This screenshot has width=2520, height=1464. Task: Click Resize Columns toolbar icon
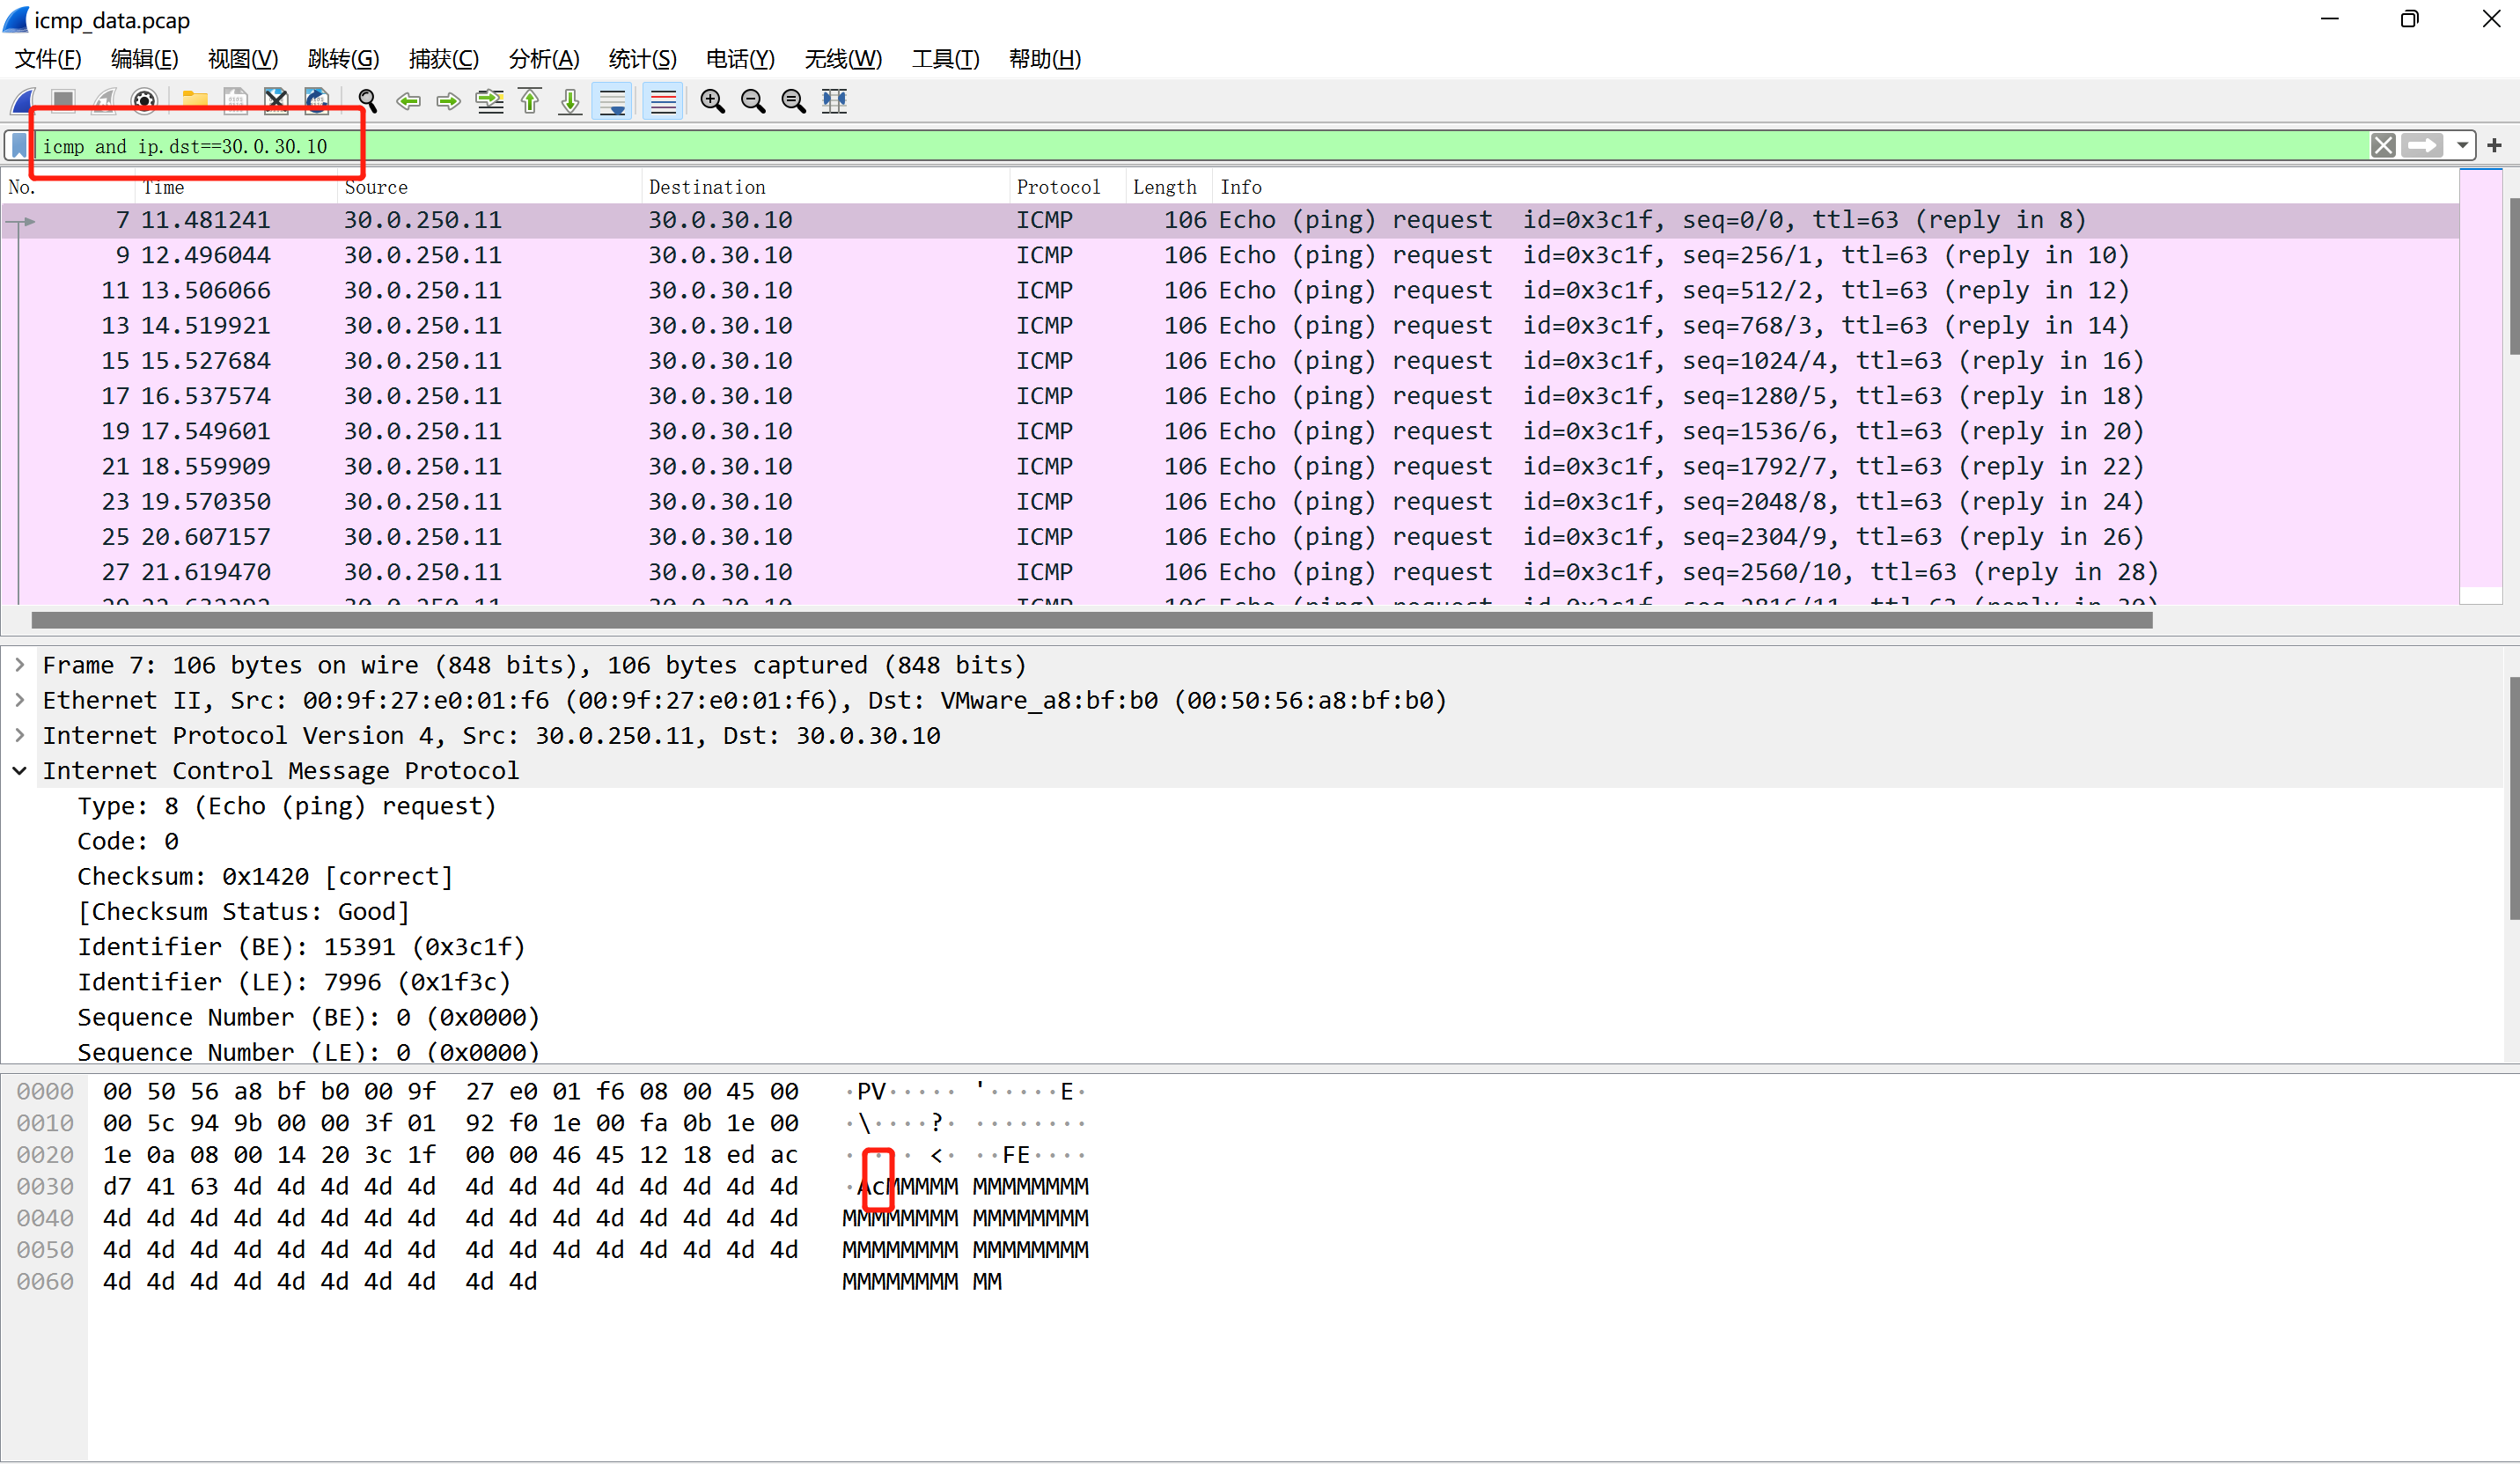tap(834, 101)
